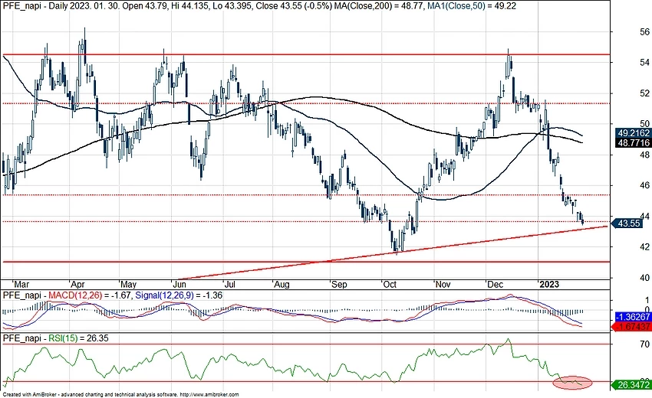Click the 50 price axis label
The height and width of the screenshot is (398, 652).
coord(645,124)
